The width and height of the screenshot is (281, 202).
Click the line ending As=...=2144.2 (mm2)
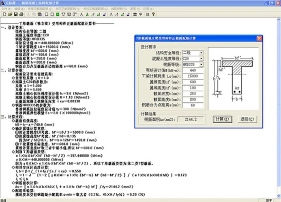click(74, 187)
